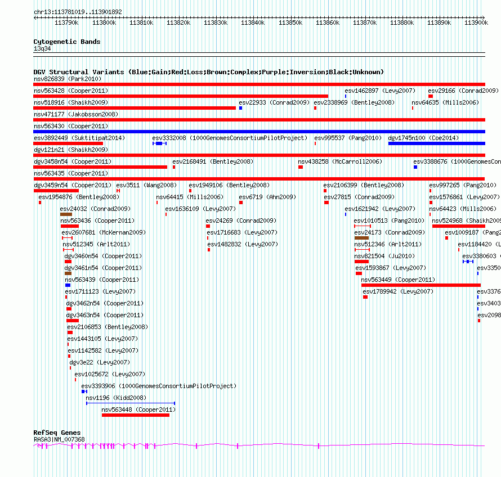This screenshot has width=501, height=477.
Task: Select esv2607681 (McKernan2009) label
Action: coord(104,232)
